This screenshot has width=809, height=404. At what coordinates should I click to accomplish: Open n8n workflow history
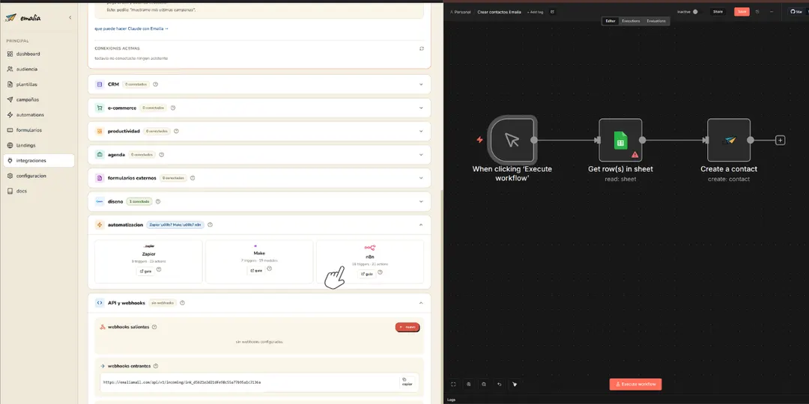point(757,11)
